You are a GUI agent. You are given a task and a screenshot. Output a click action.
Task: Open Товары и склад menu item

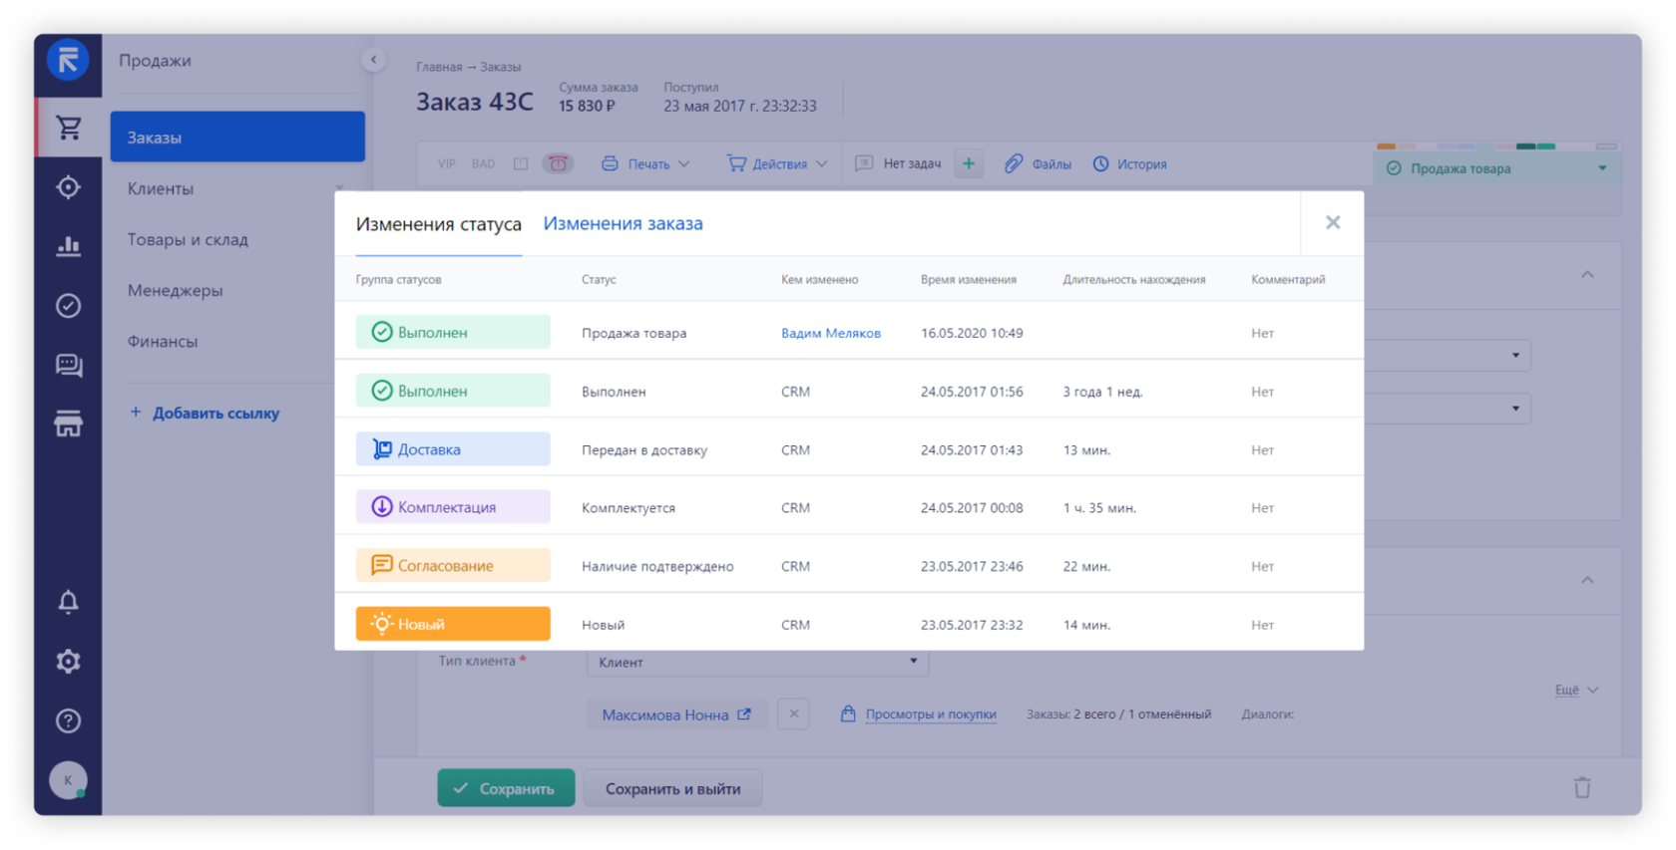[x=188, y=239]
